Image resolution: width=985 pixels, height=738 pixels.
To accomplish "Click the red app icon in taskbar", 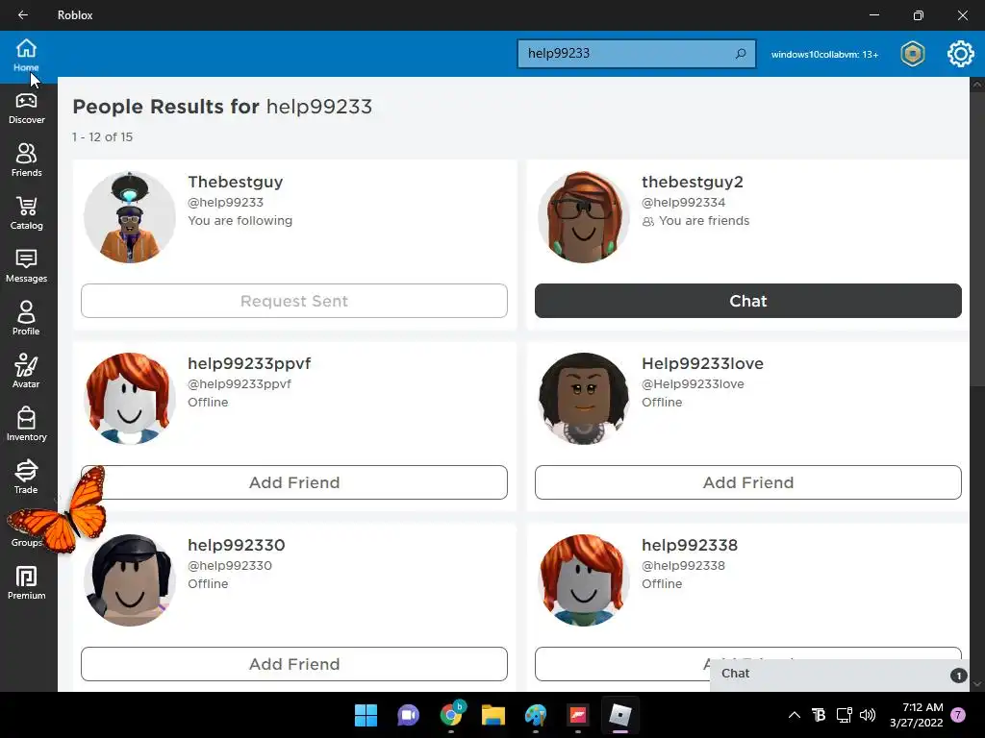I will (578, 715).
